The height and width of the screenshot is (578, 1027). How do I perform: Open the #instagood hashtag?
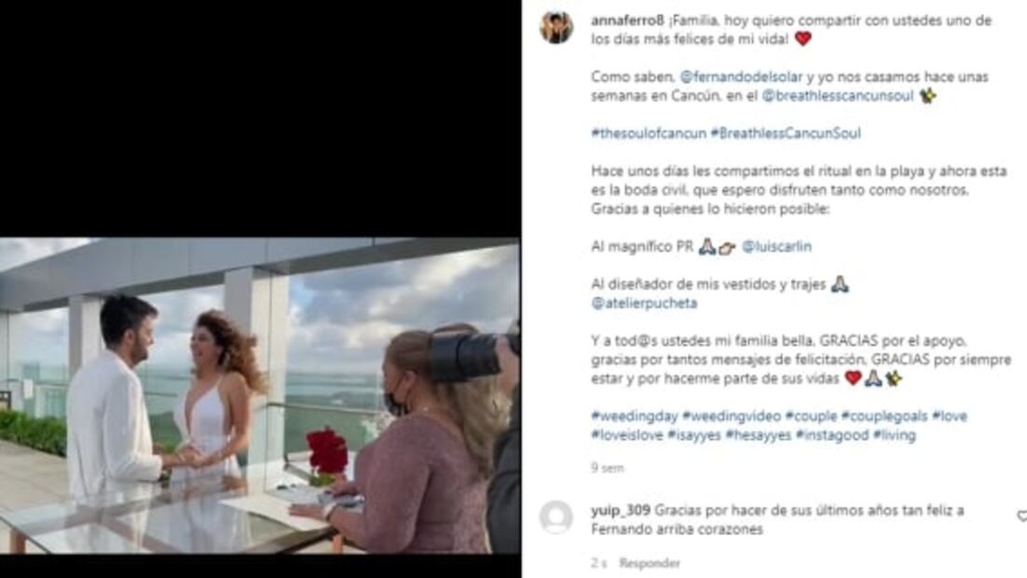pos(832,435)
